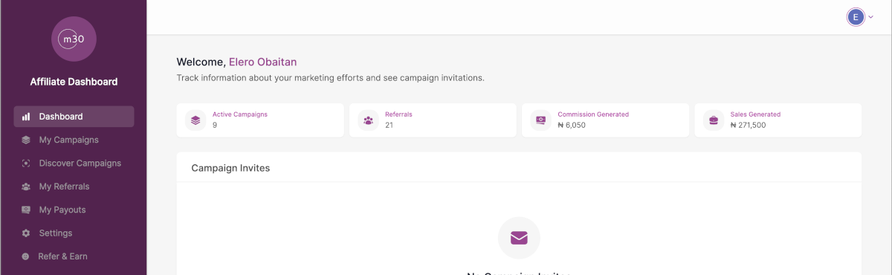Click the Discover Campaigns target icon
This screenshot has height=275, width=892.
coord(26,163)
